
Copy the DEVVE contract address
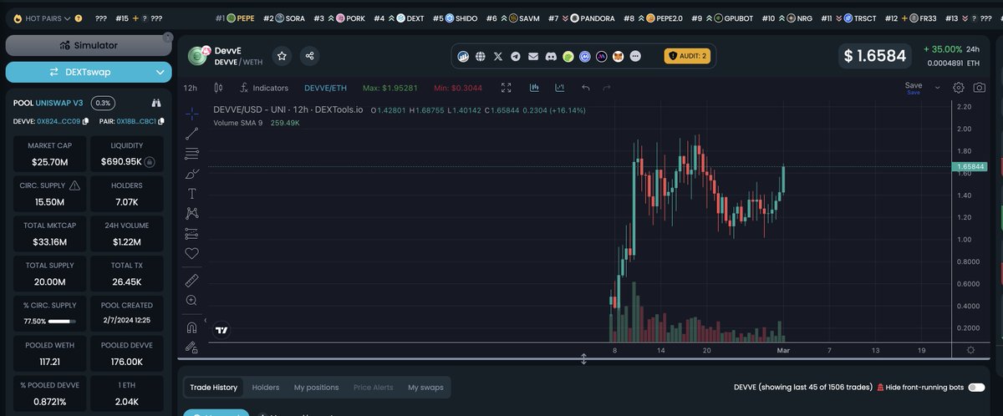tap(85, 121)
